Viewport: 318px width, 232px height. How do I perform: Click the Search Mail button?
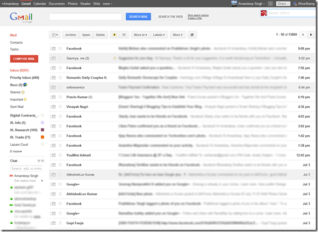click(138, 16)
